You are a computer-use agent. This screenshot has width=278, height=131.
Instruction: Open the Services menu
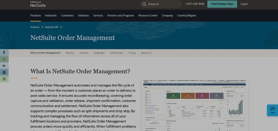pos(98,15)
